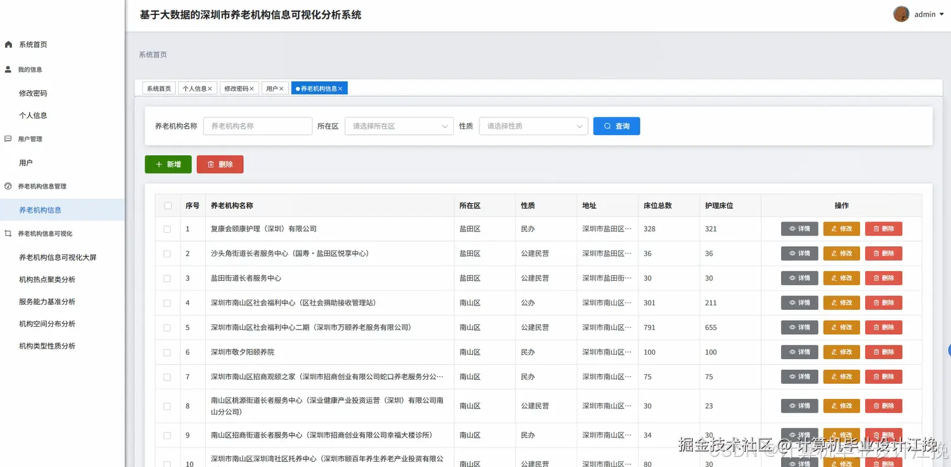Switch to the 系统首页 tab
951x467 pixels.
coord(159,89)
